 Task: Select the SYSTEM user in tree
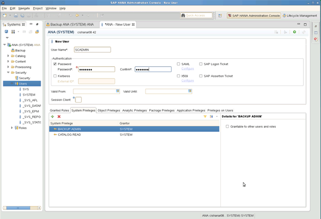click(29, 95)
